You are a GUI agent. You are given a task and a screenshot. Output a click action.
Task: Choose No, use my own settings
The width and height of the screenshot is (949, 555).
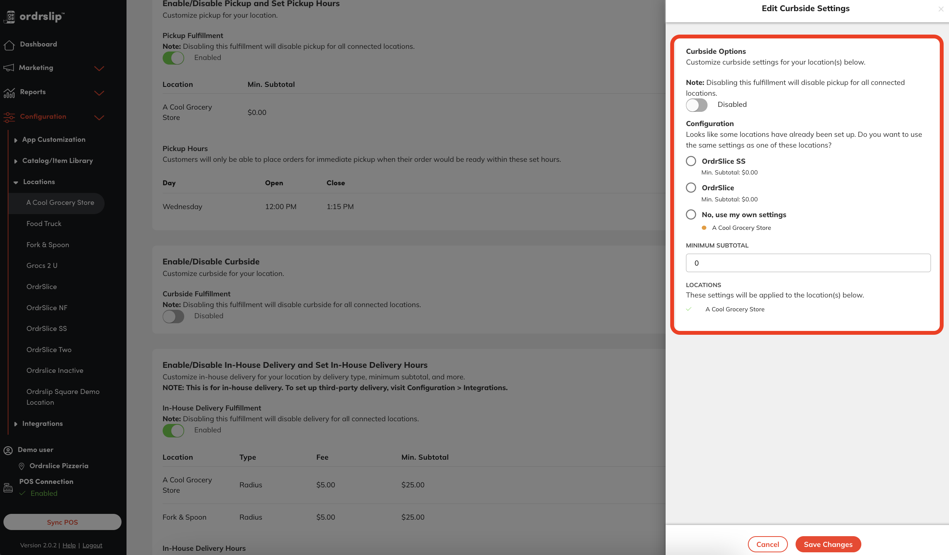pos(691,214)
